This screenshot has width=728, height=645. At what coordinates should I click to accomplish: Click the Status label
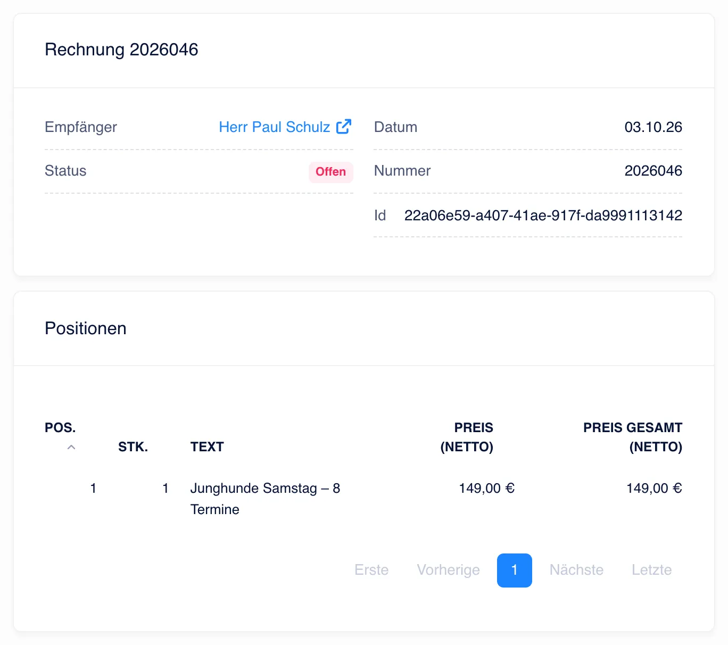click(65, 171)
